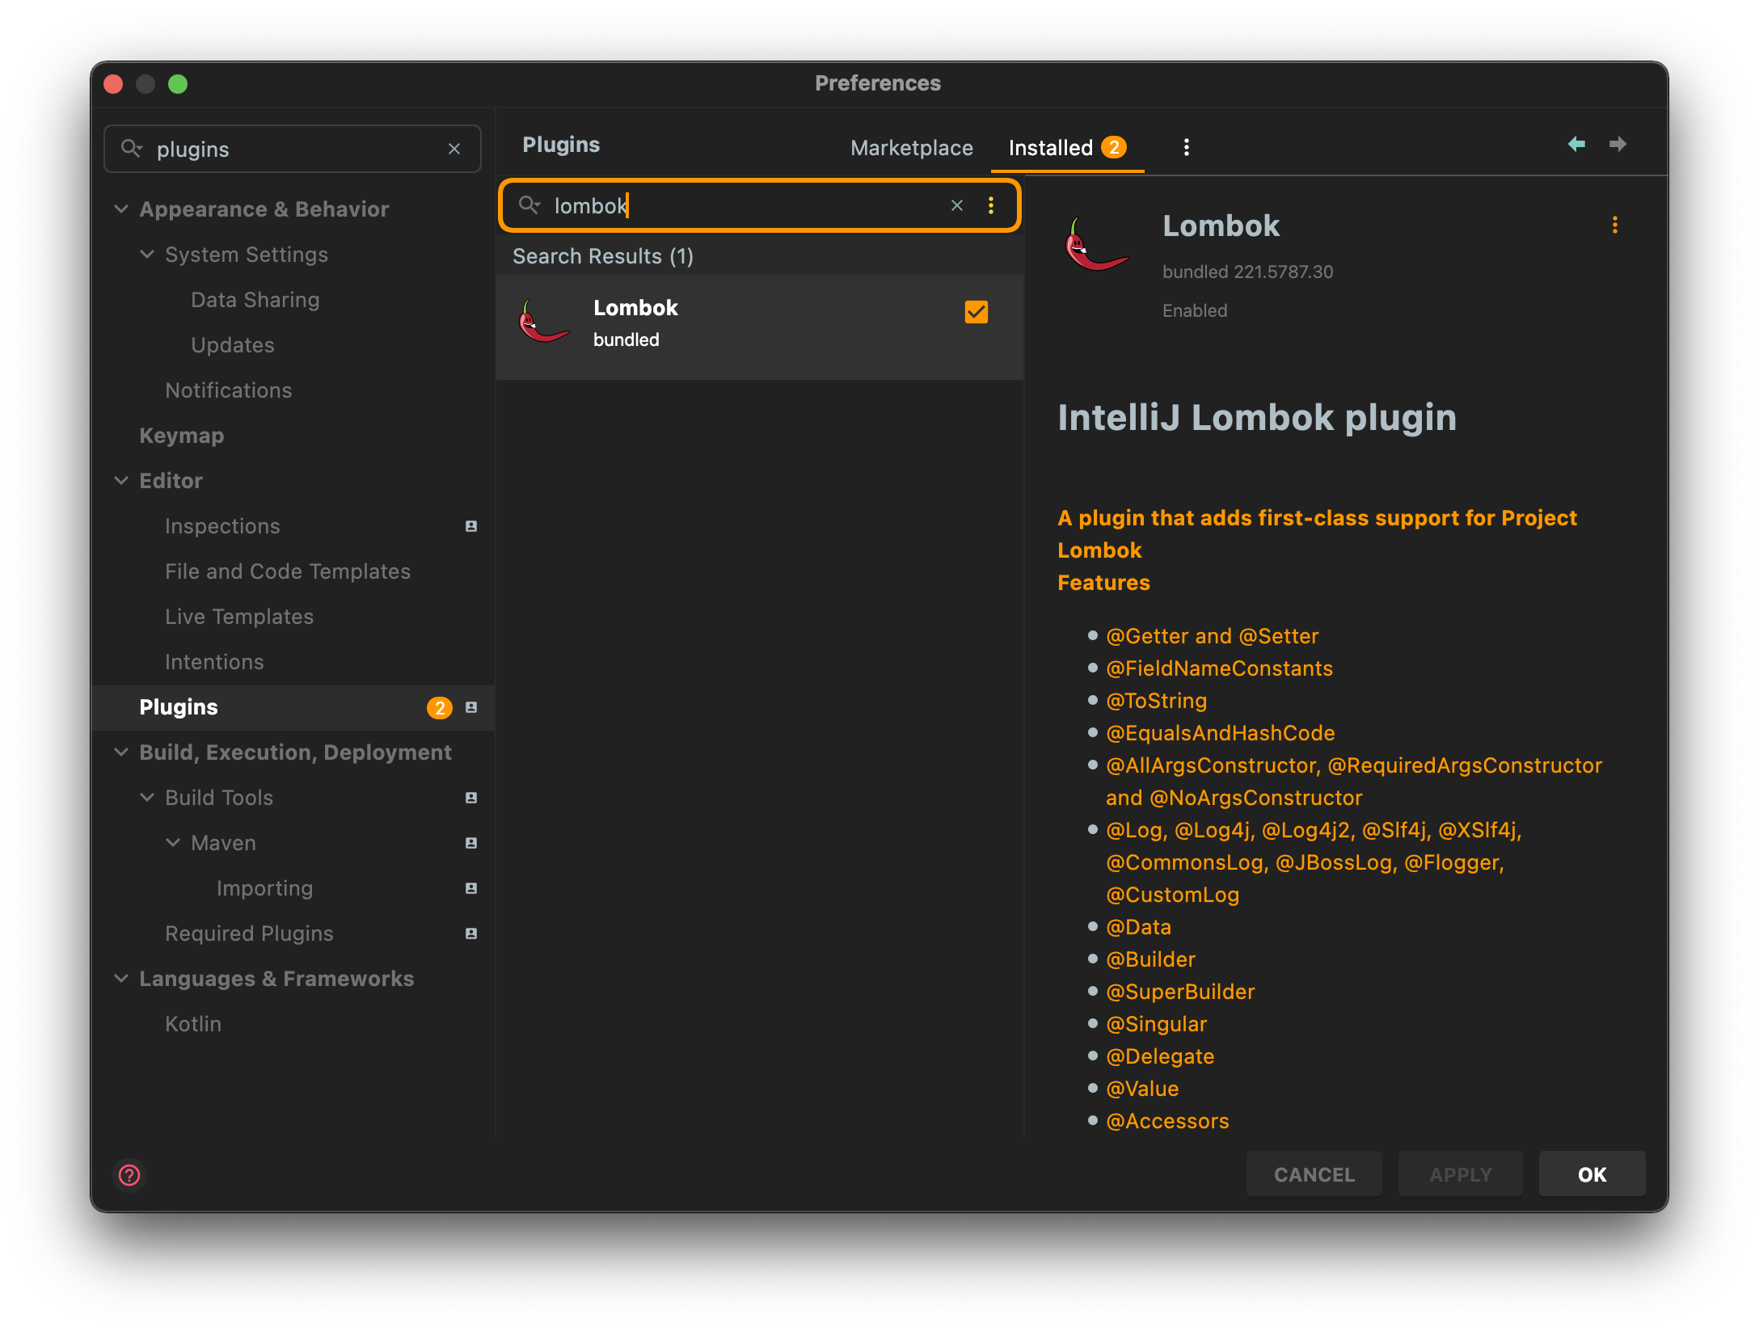Disable the Lombok plugin checkbox
The width and height of the screenshot is (1759, 1332).
(x=976, y=312)
